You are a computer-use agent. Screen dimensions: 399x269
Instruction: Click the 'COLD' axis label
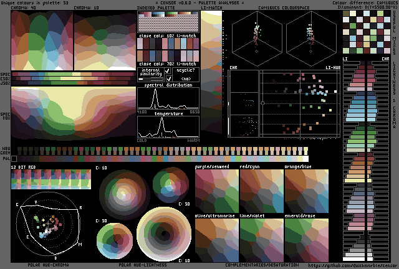tap(142, 140)
